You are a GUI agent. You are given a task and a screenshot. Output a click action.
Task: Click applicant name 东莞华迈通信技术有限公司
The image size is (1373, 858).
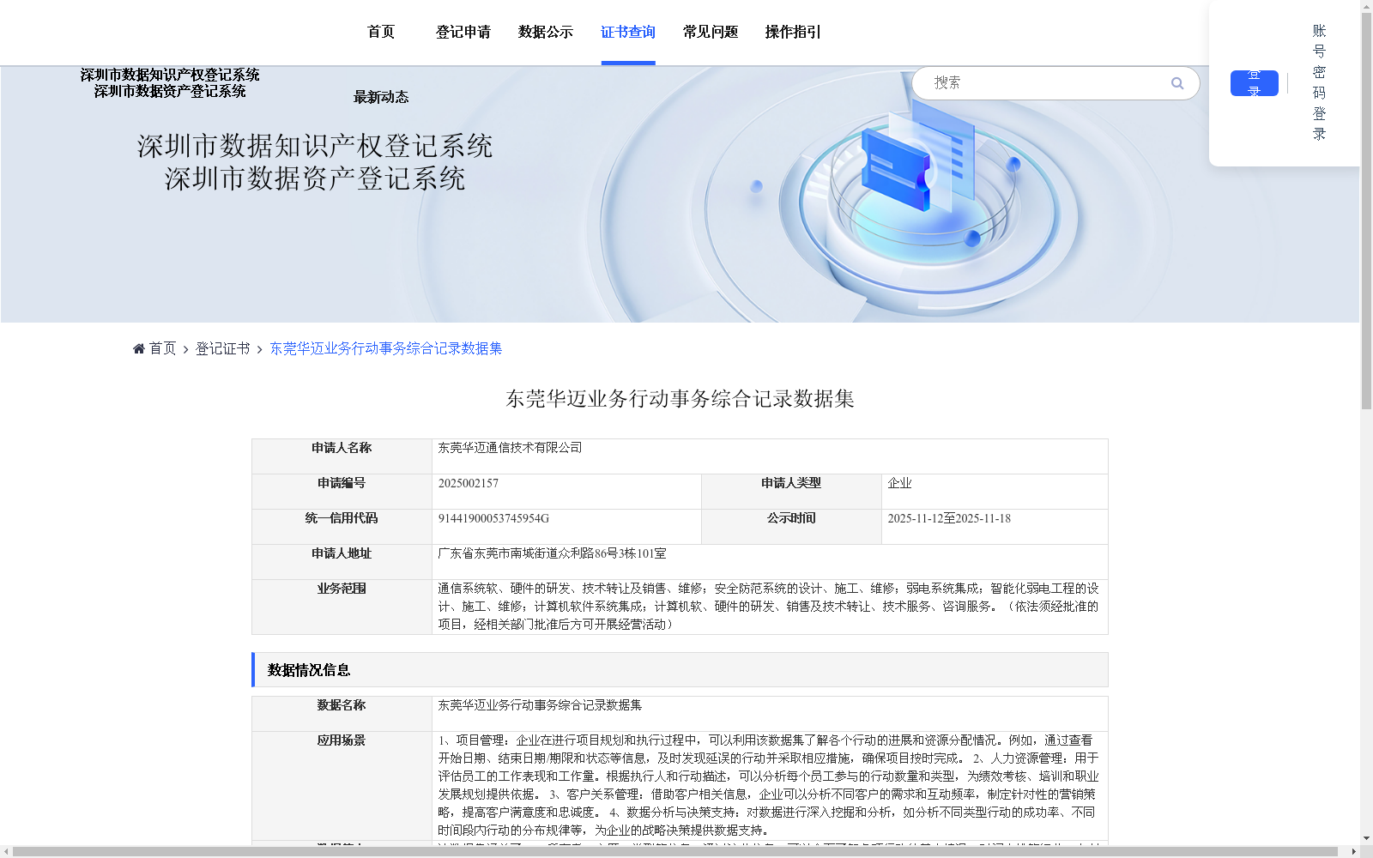click(x=510, y=448)
